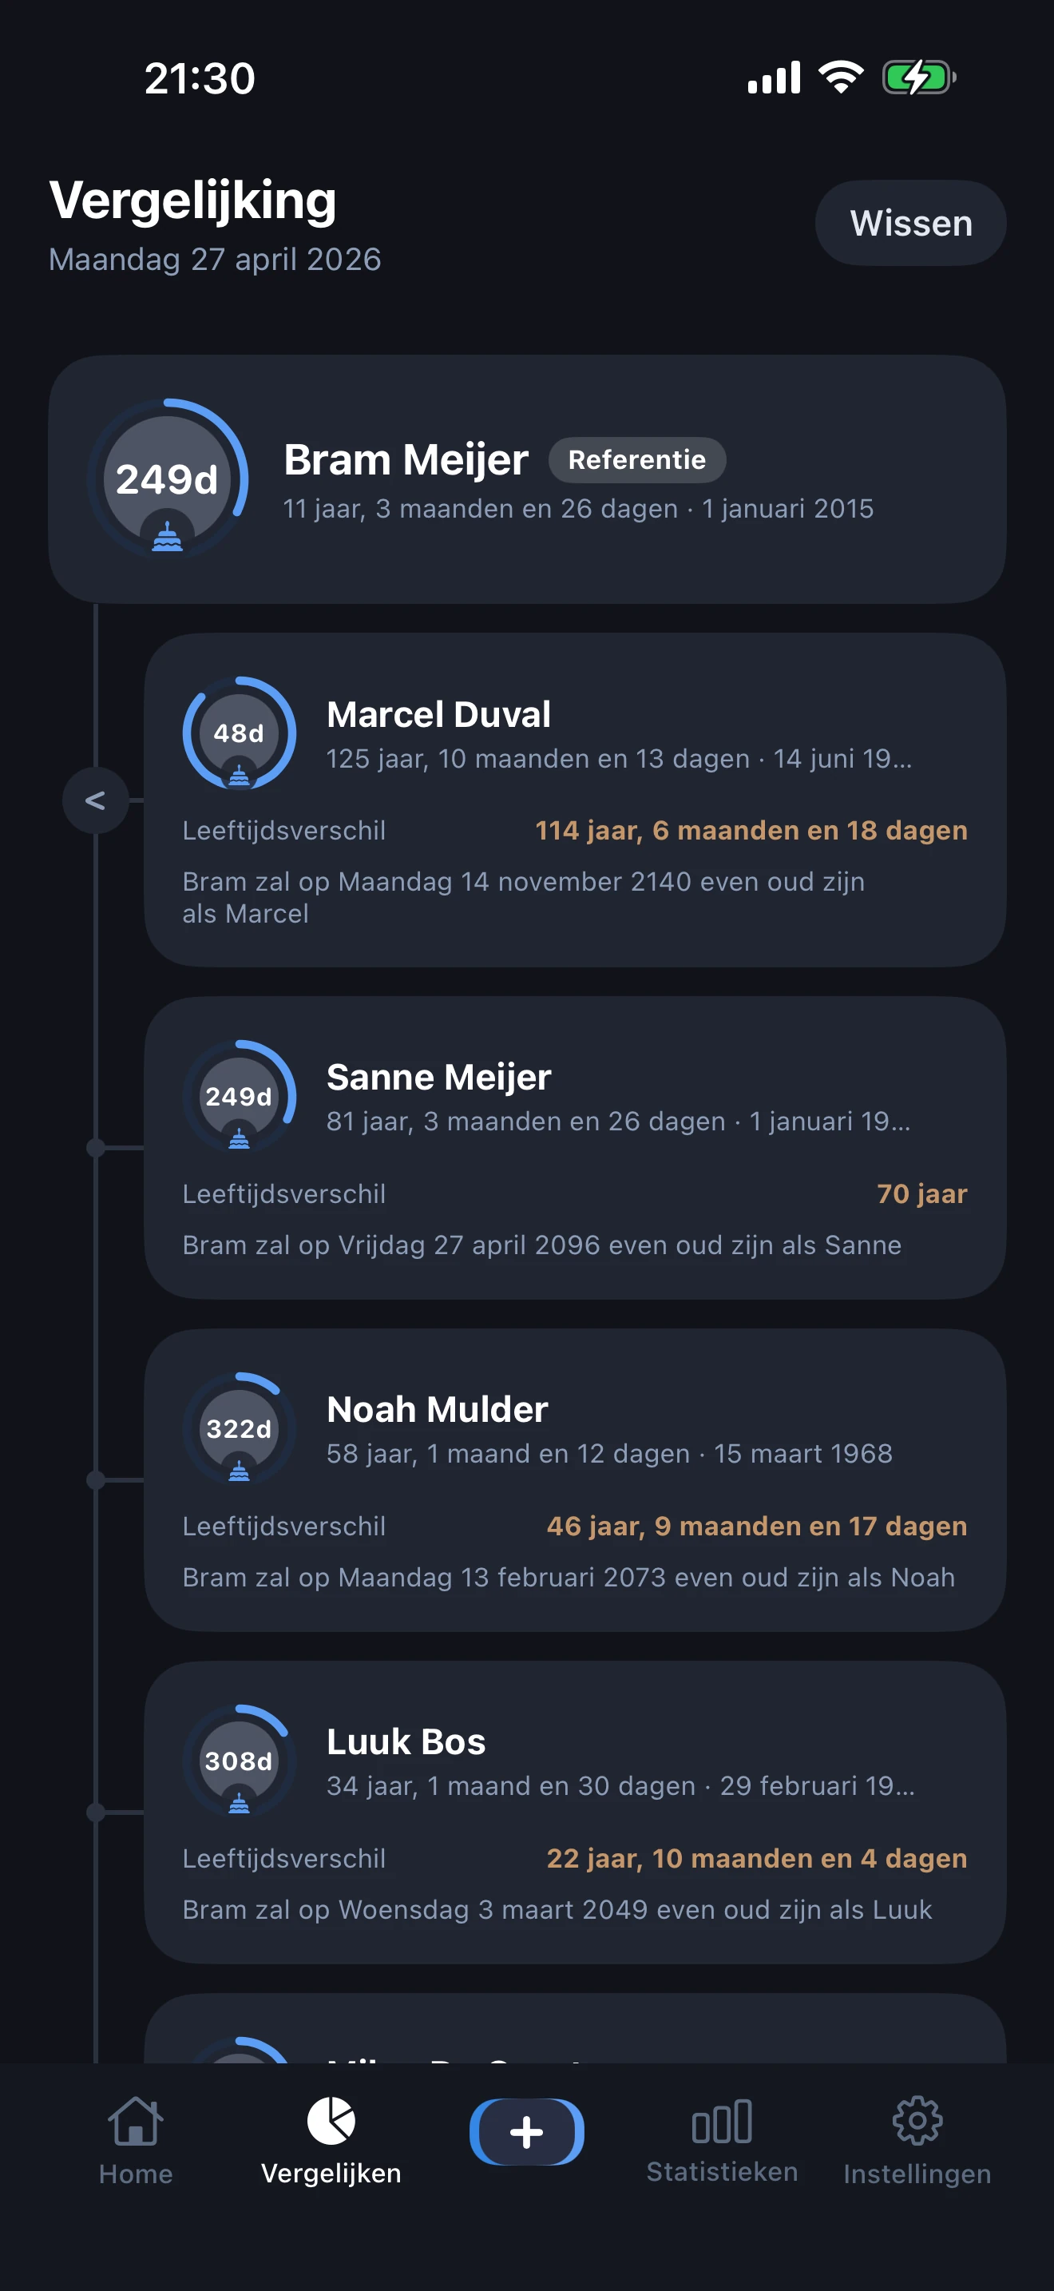Tap Bram Meijer's 249d countdown ring
Screen dimensions: 1054x2291
pyautogui.click(x=167, y=480)
